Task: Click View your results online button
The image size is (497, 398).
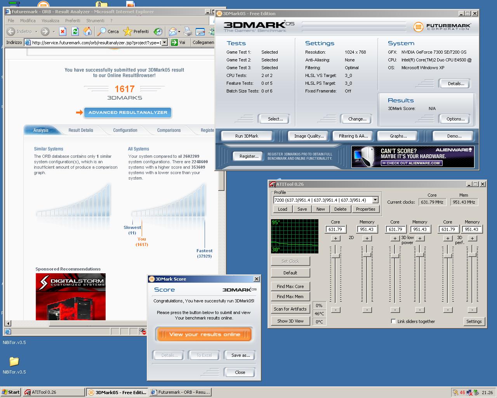Action: pyautogui.click(x=205, y=334)
